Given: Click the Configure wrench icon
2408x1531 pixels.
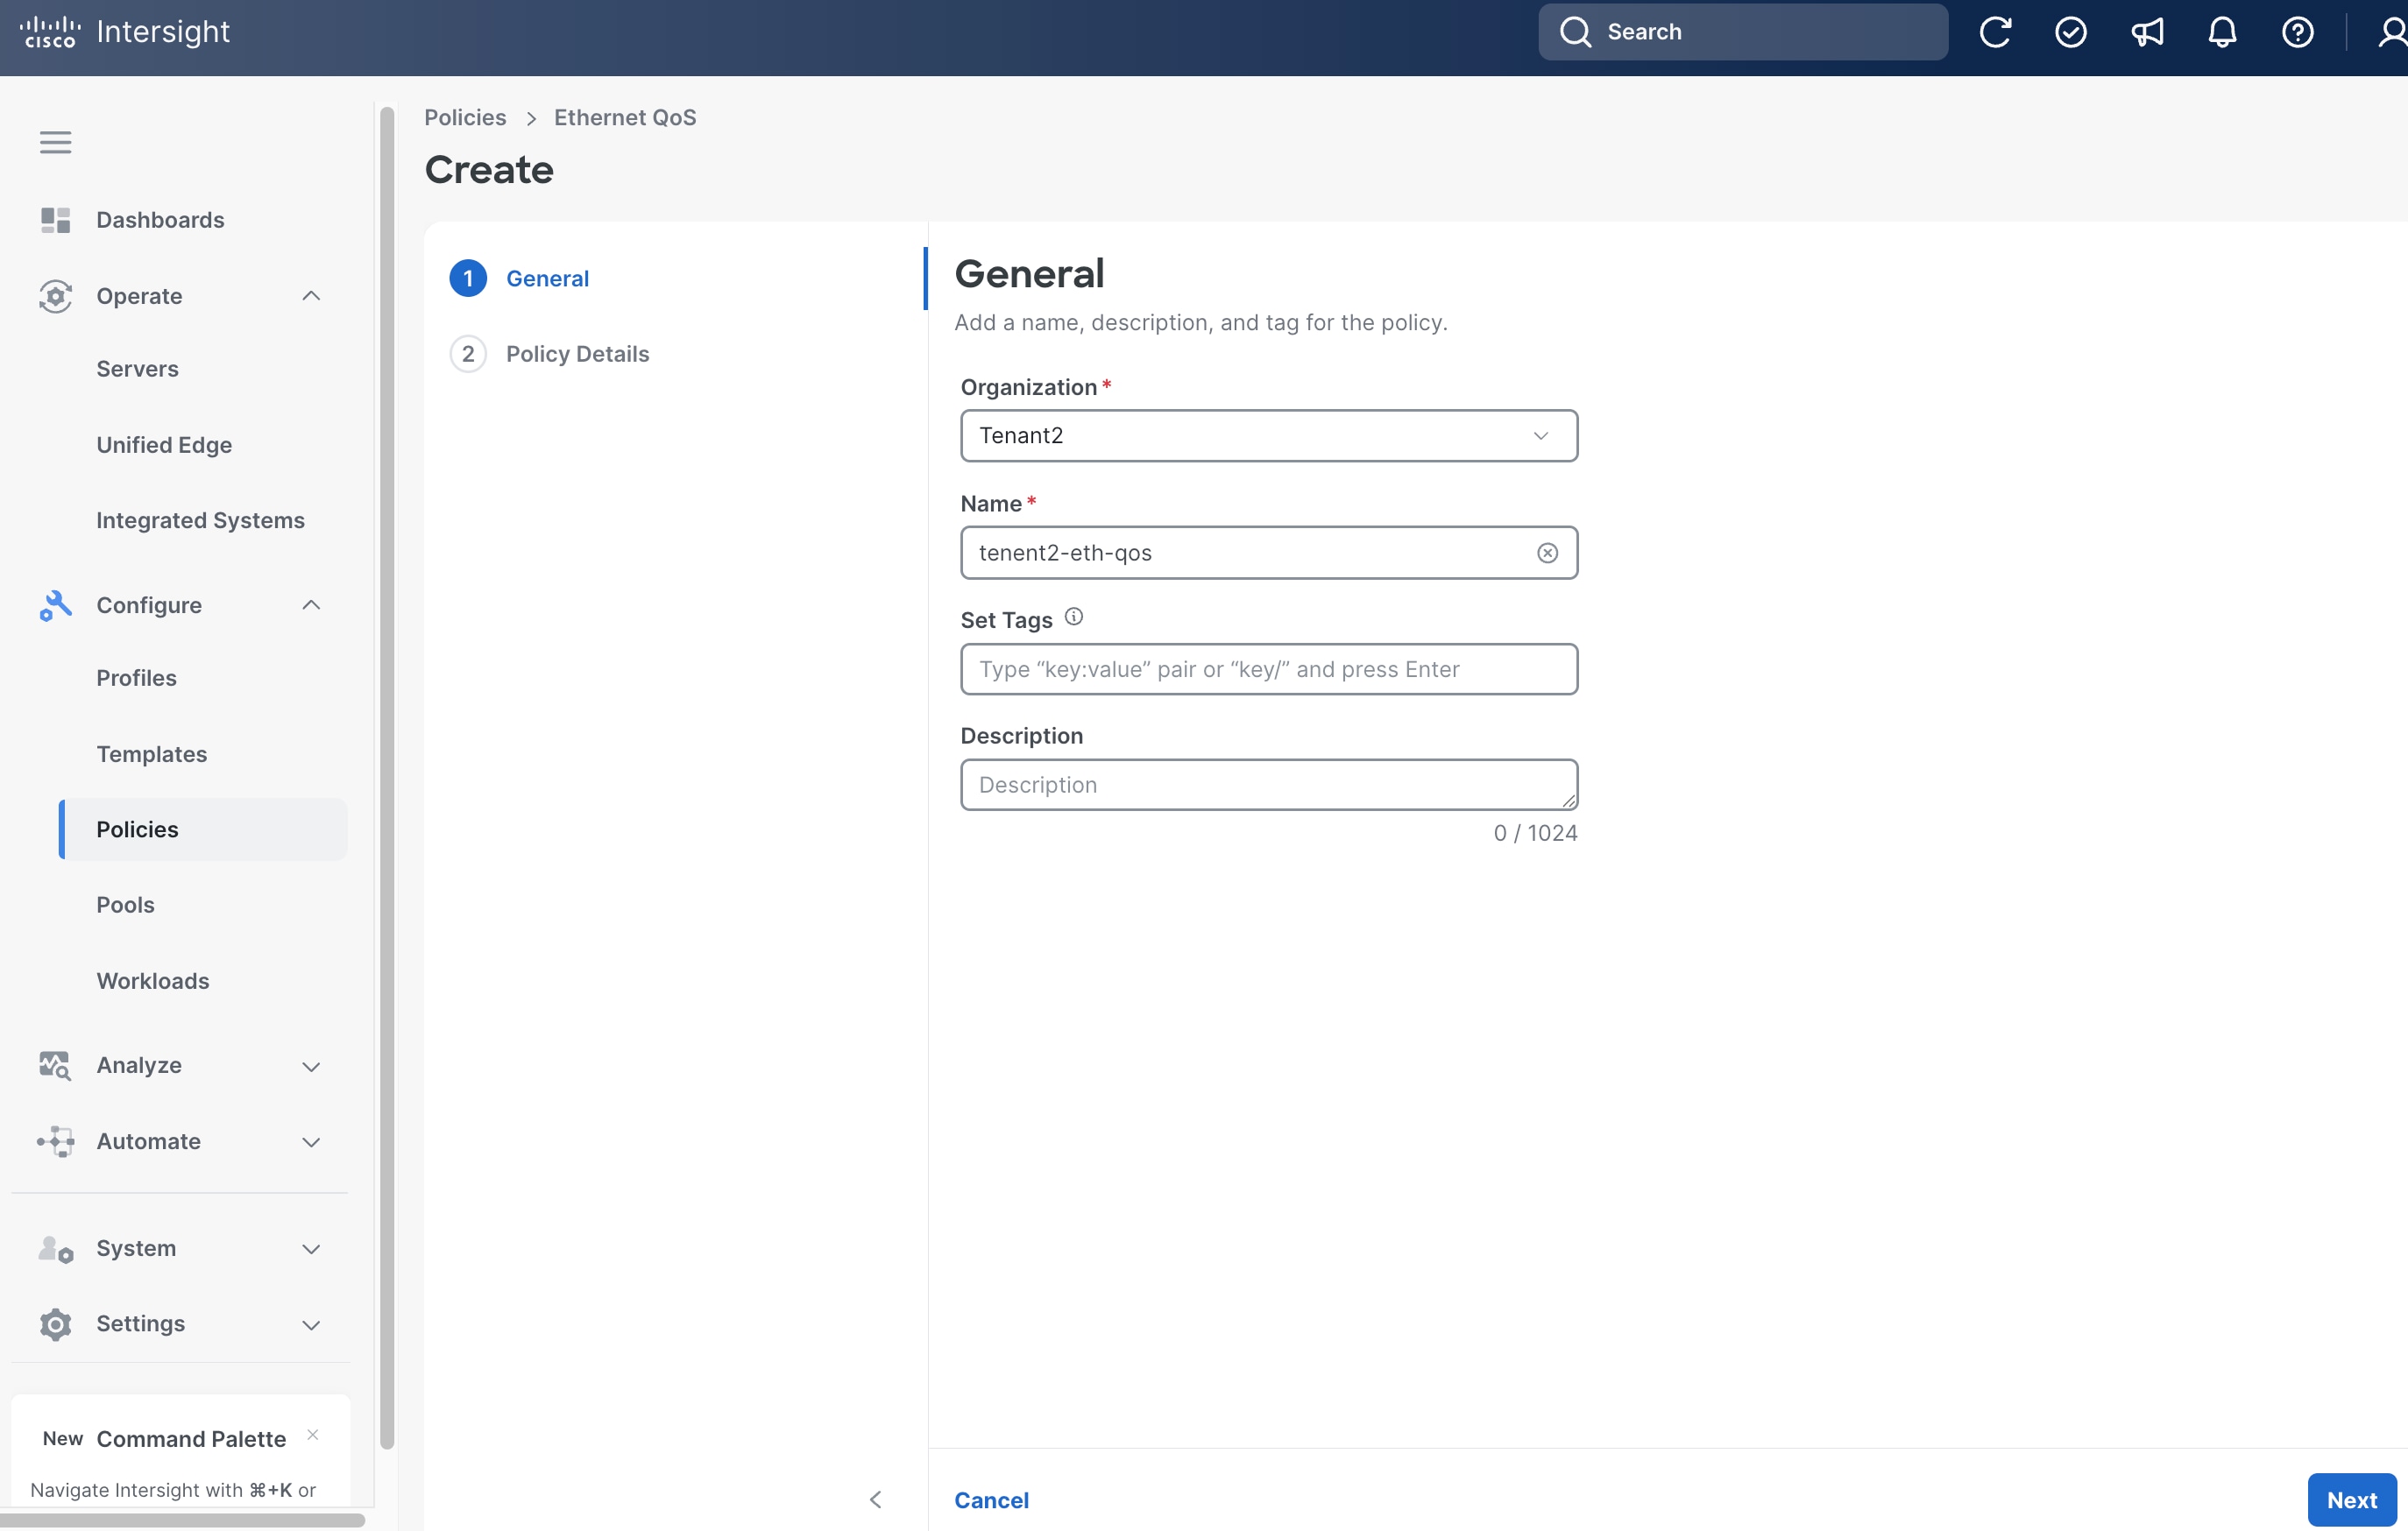Looking at the screenshot, I should click(55, 605).
